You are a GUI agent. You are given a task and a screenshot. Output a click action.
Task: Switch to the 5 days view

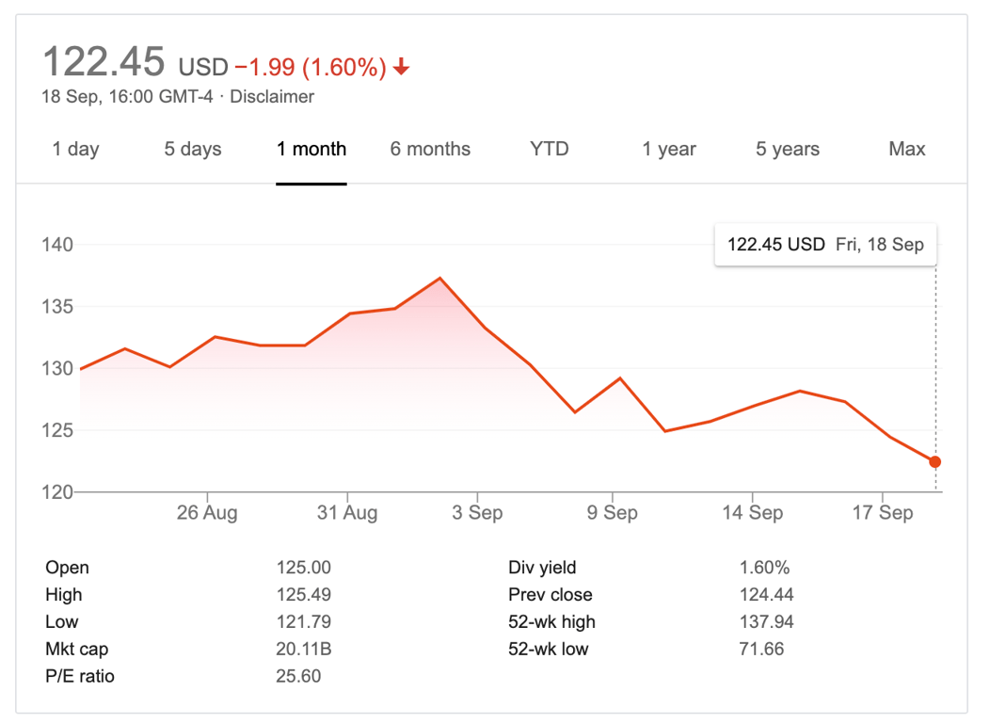(192, 149)
